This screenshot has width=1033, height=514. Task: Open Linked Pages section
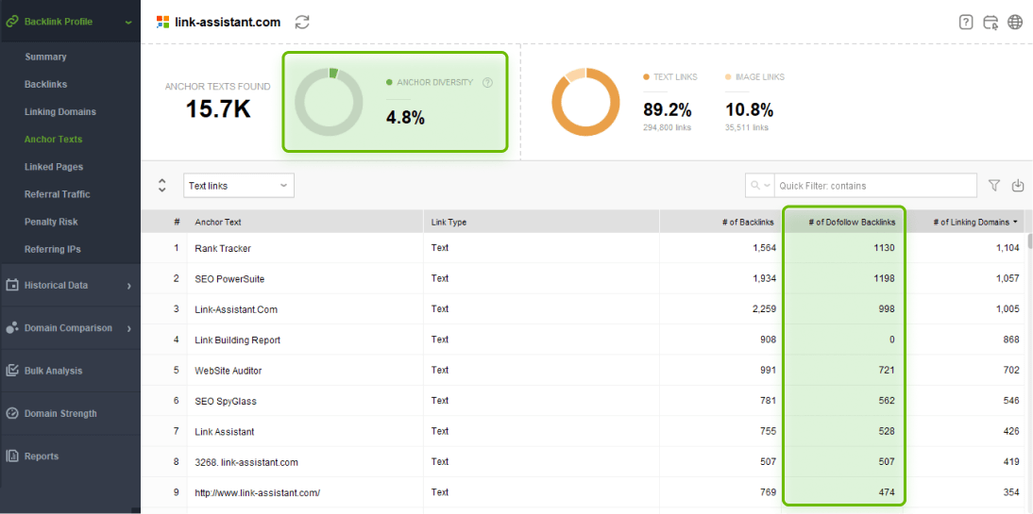click(54, 167)
